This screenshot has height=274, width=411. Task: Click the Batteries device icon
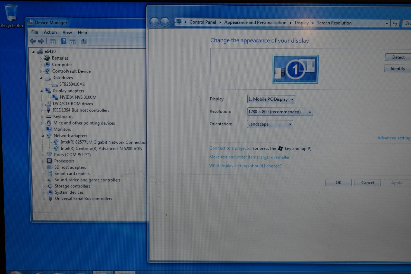pos(47,58)
